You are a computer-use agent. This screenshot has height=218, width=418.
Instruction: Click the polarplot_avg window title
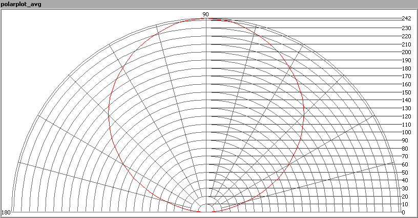click(22, 4)
